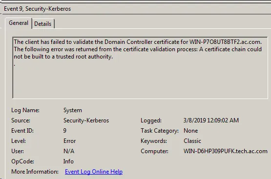This screenshot has height=179, width=271.
Task: Click the Task Category value 'None'
Action: tap(190, 131)
